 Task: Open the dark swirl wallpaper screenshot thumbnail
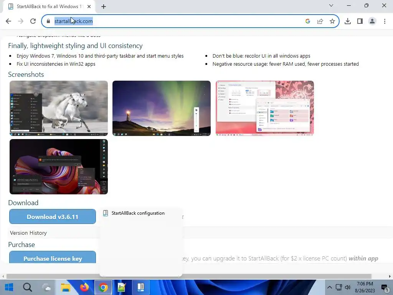[x=59, y=167]
